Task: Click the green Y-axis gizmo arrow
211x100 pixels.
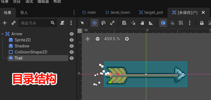Action: pyautogui.click(x=110, y=82)
